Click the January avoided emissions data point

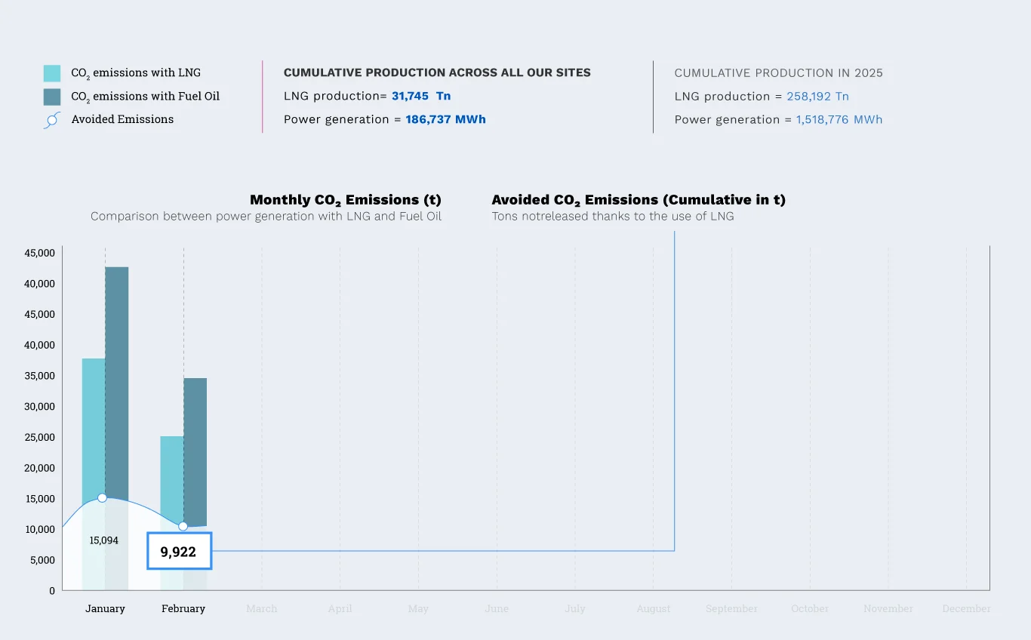[x=102, y=498]
